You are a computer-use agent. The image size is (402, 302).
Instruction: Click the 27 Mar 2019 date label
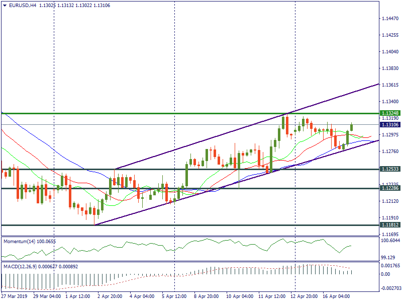coord(15,297)
